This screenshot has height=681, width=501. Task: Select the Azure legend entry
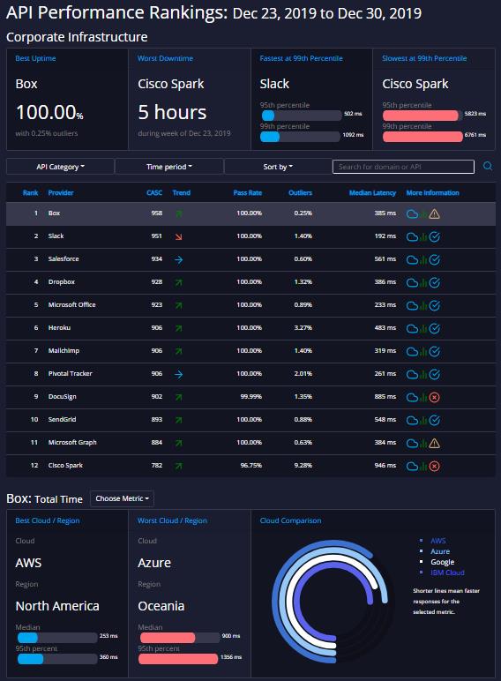click(x=440, y=551)
